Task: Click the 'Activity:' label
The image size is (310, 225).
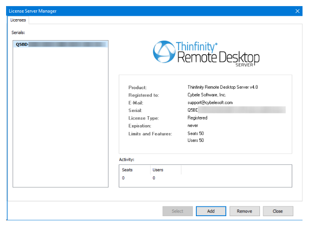Action: 127,160
